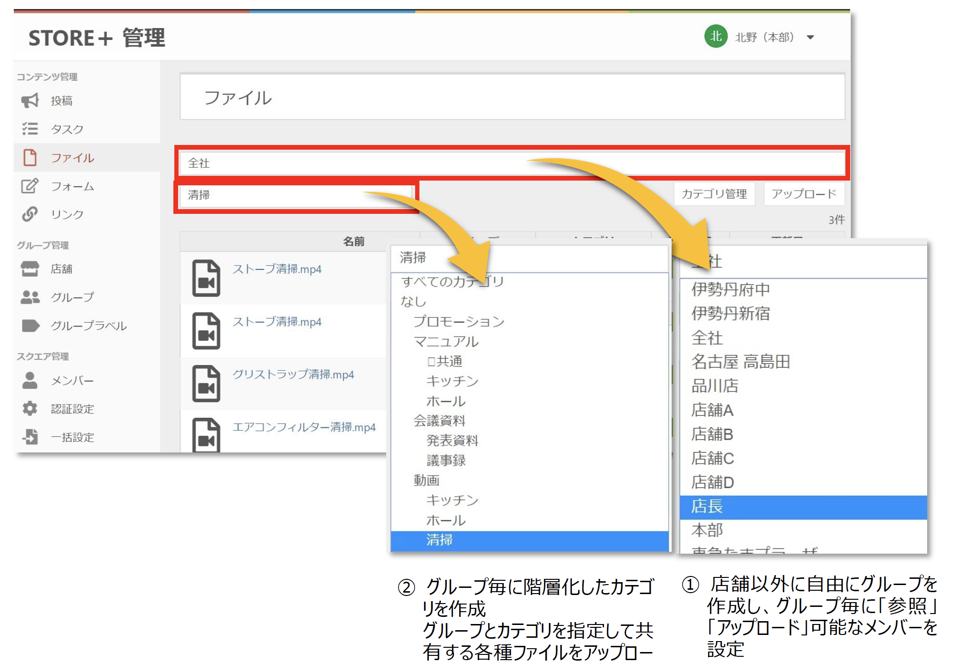
Task: Click the import icon for 一括設定
Action: [30, 436]
